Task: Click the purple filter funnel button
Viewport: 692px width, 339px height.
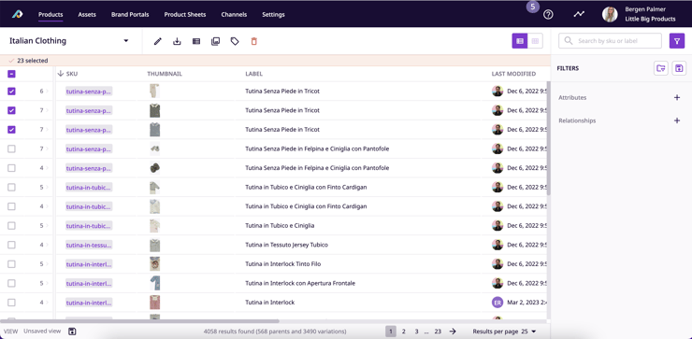Action: pos(677,41)
